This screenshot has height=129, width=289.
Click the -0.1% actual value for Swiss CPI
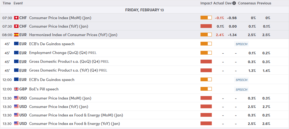pyautogui.click(x=219, y=18)
